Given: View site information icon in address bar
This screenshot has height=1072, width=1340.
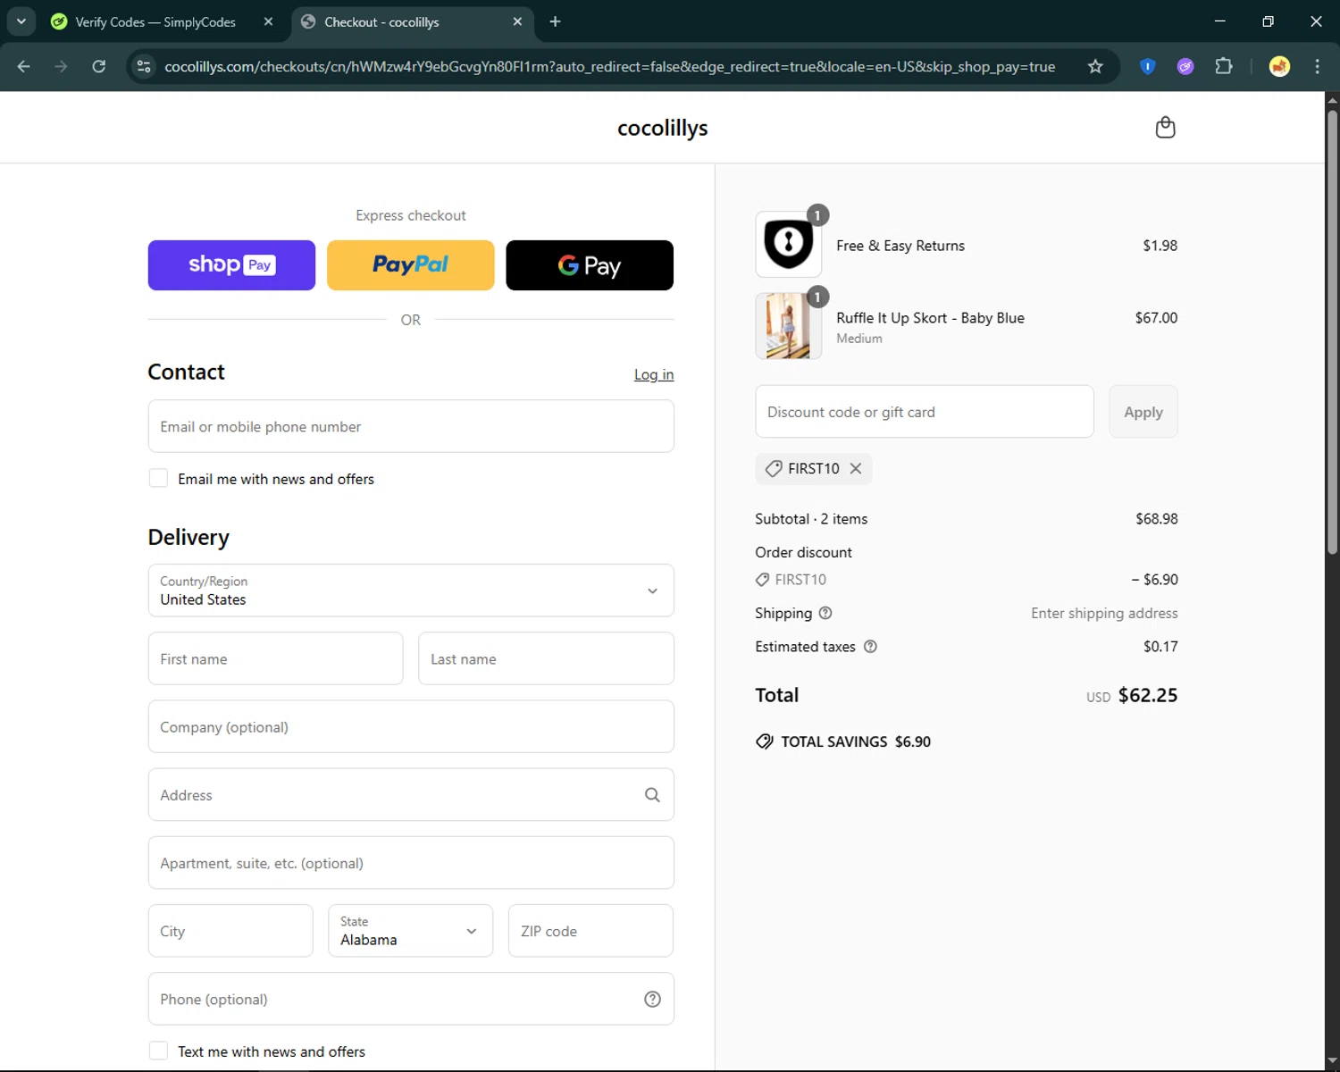Looking at the screenshot, I should (x=144, y=66).
